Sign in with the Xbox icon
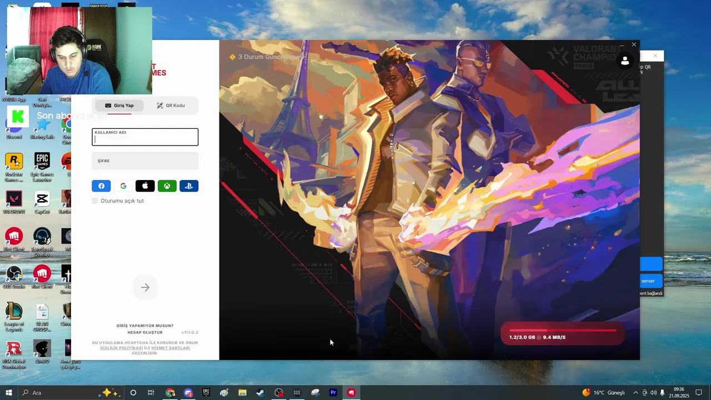The image size is (711, 400). pos(167,186)
